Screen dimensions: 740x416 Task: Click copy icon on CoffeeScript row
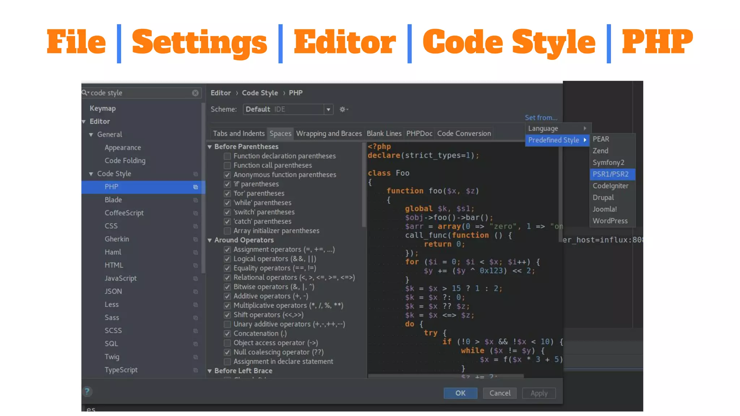click(195, 213)
